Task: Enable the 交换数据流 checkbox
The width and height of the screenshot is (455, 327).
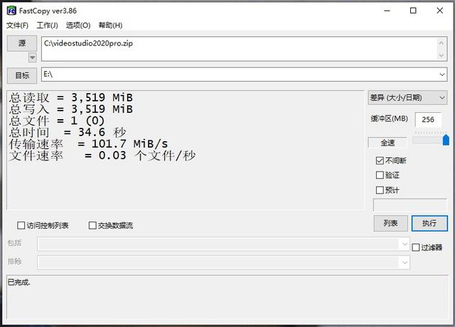Action: pos(92,226)
